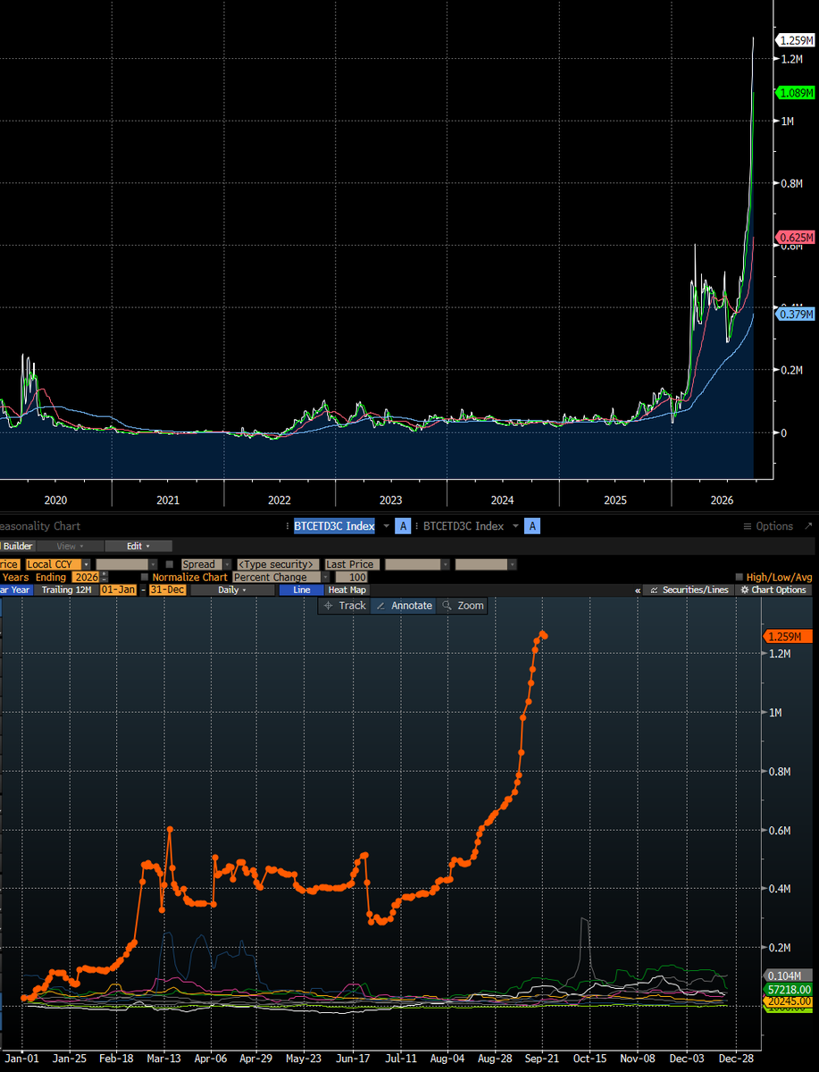Expand the arrow after highlighted BTCETD3C Index
The image size is (819, 1072).
386,526
